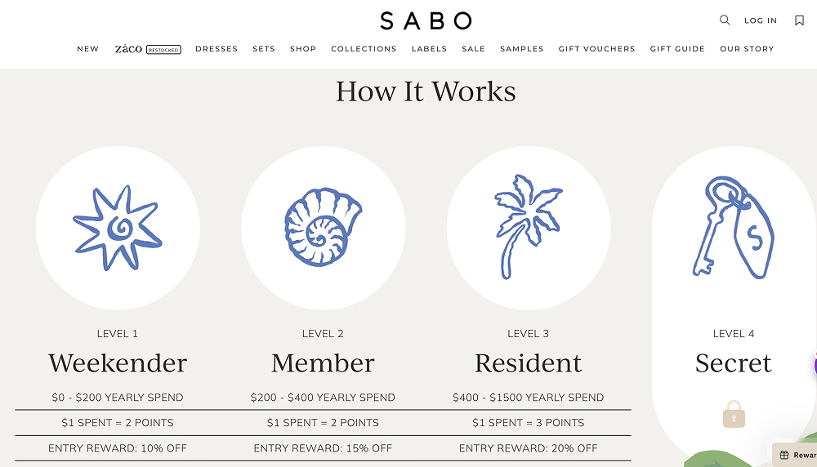Screen dimensions: 817x467
Task: Click the search magnifier icon
Action: click(x=725, y=20)
